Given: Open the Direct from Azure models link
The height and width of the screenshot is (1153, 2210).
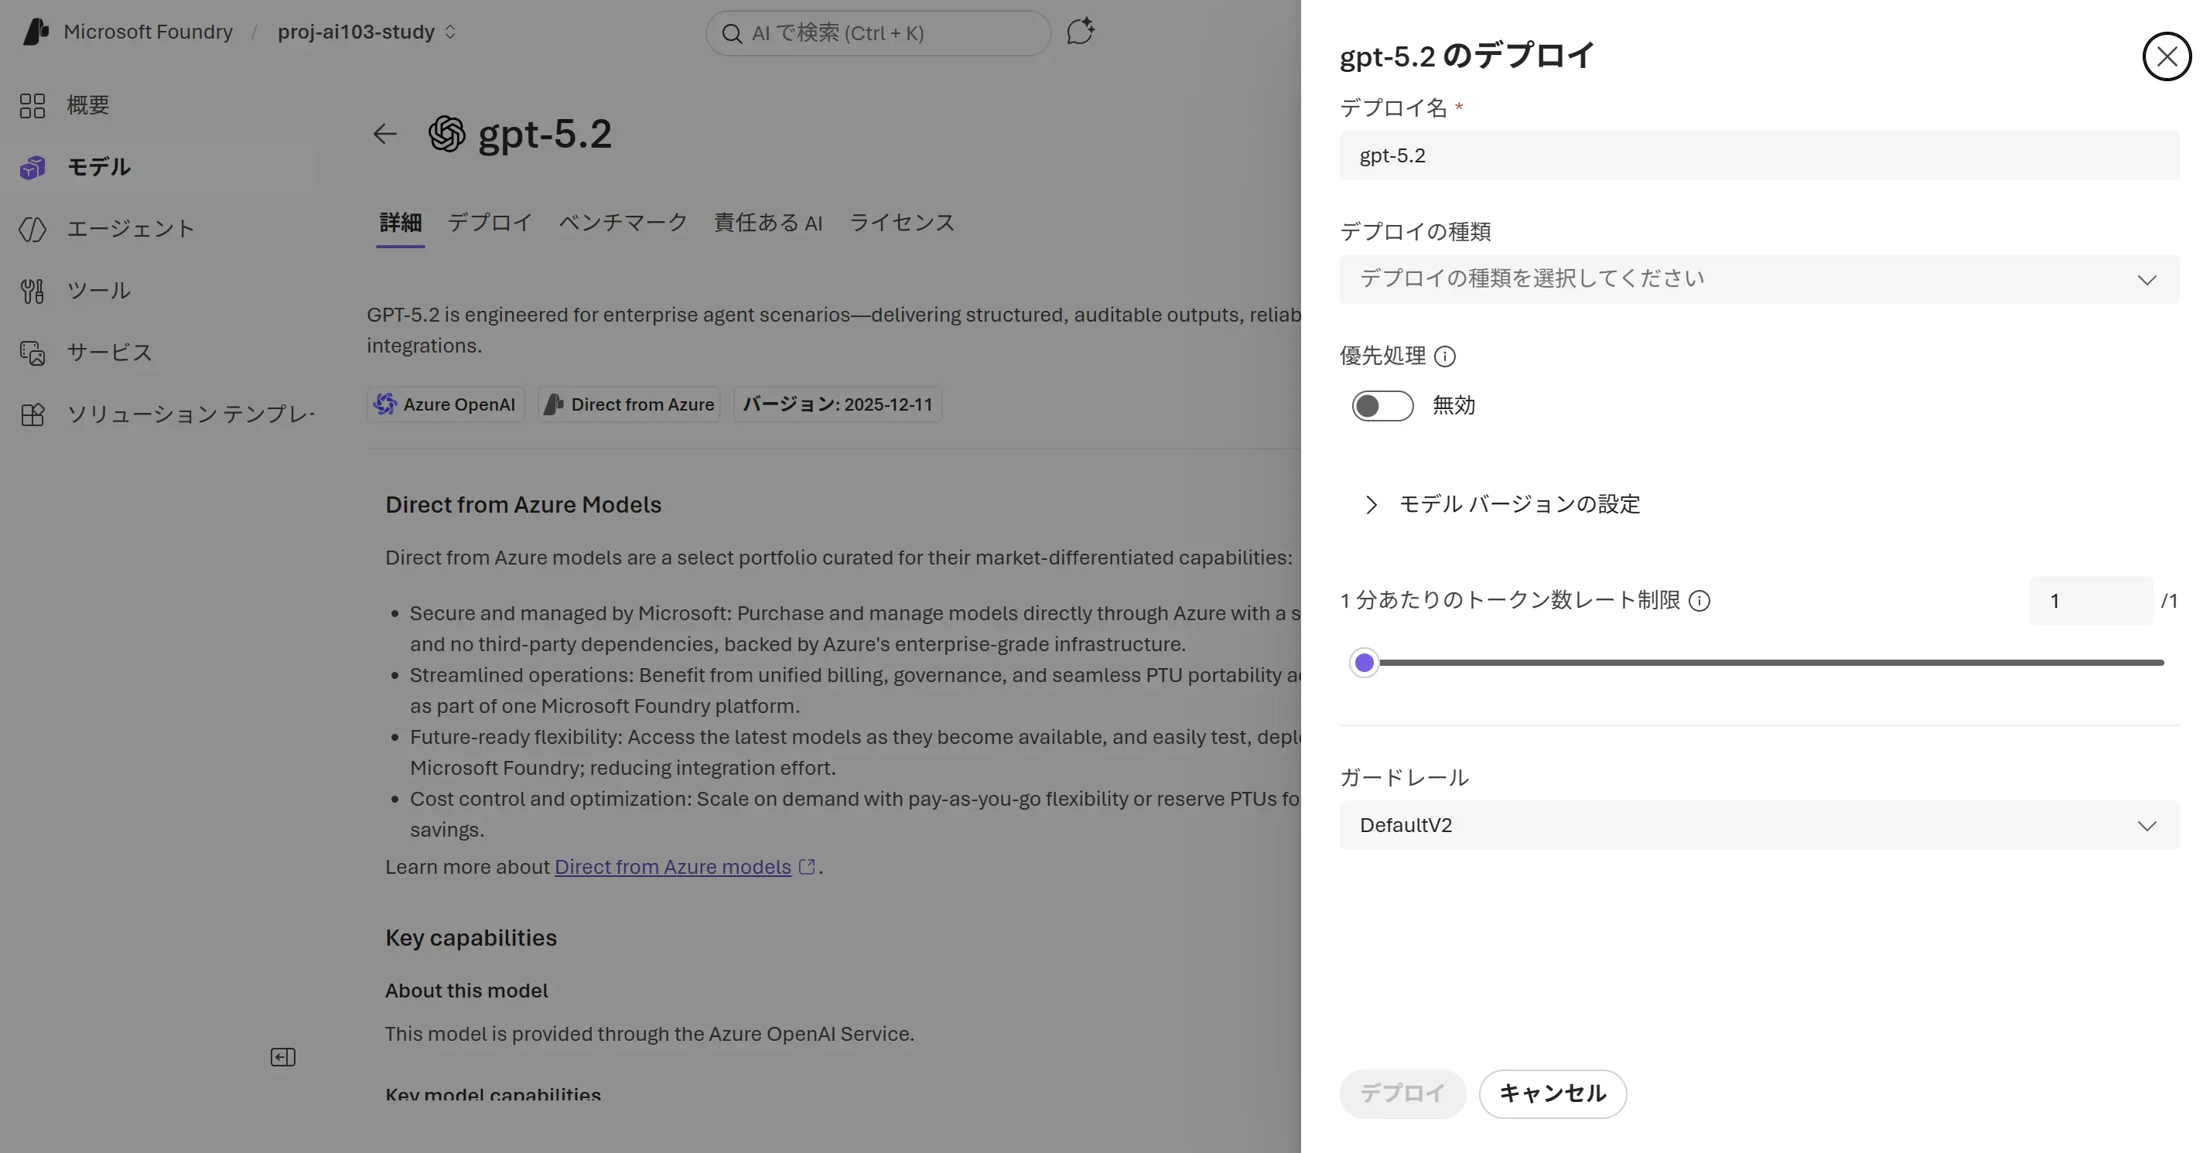Looking at the screenshot, I should click(x=673, y=866).
